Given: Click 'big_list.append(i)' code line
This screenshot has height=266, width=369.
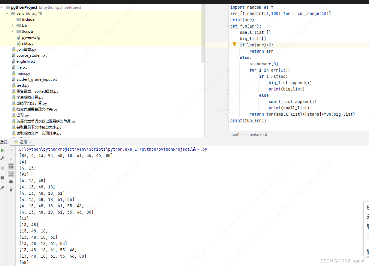Looking at the screenshot, I should 290,83.
